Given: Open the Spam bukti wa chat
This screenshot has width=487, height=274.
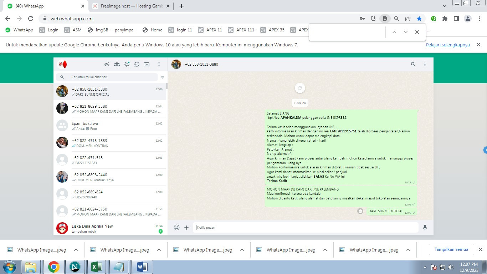Looking at the screenshot, I should click(x=110, y=126).
